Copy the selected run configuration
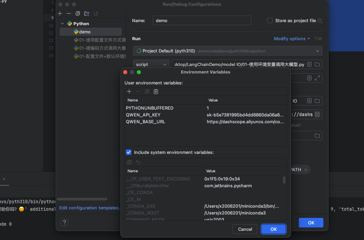This screenshot has width=364, height=240. 78,14
